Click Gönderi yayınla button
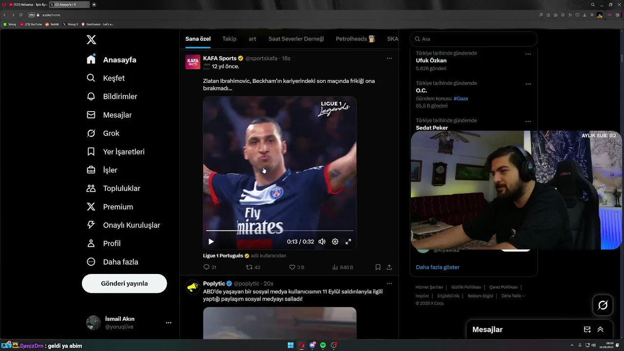The height and width of the screenshot is (351, 624). coord(124,283)
